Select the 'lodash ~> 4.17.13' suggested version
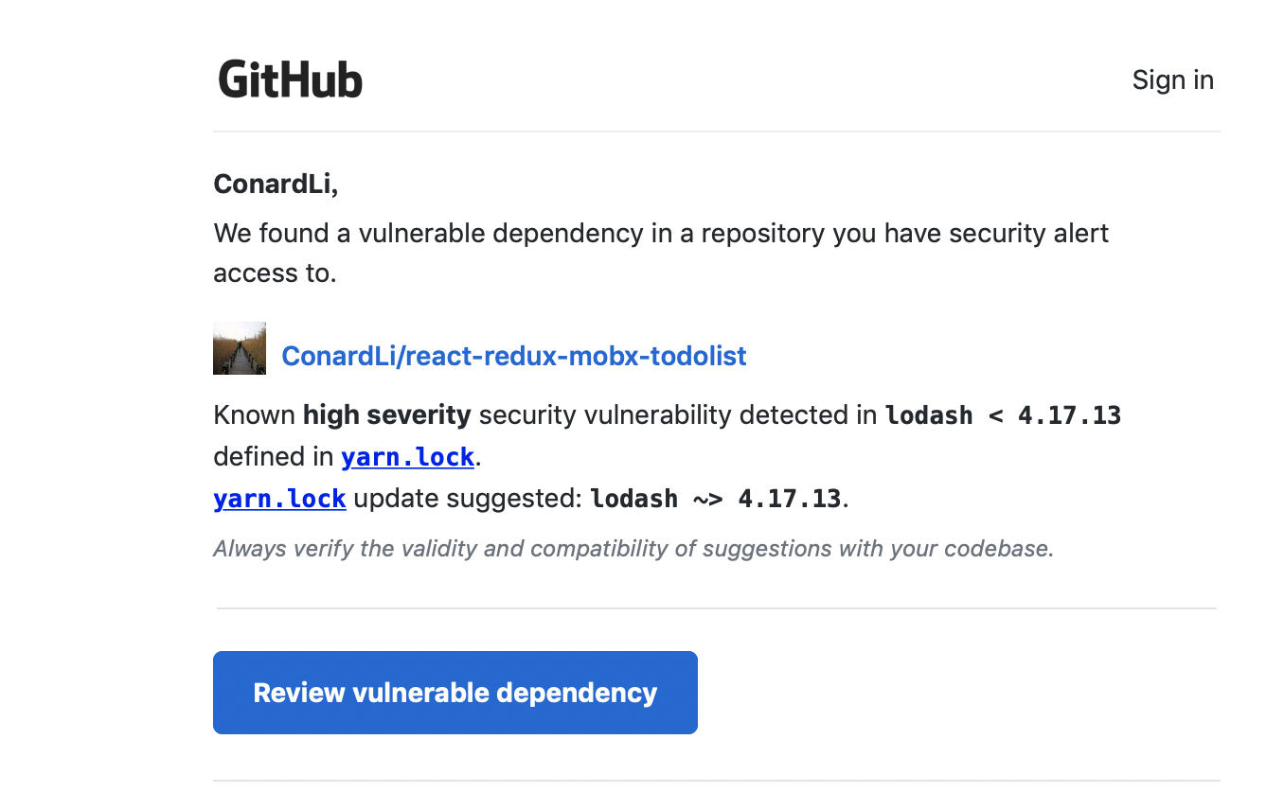Viewport: 1284px width, 810px height. pos(715,499)
